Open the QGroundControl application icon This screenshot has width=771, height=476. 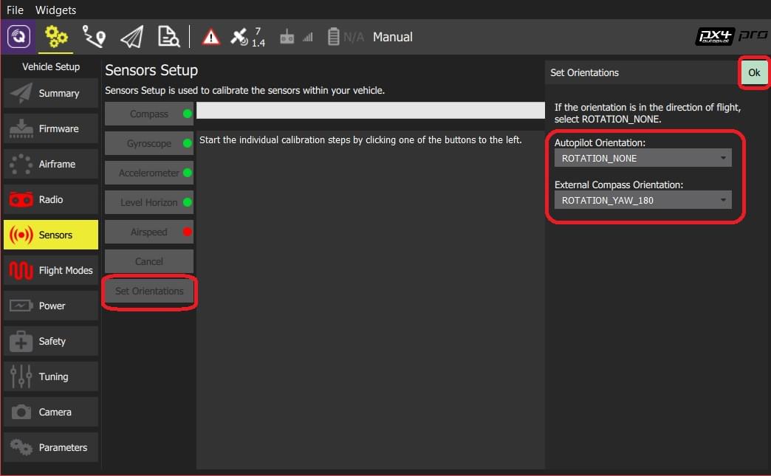click(x=18, y=36)
